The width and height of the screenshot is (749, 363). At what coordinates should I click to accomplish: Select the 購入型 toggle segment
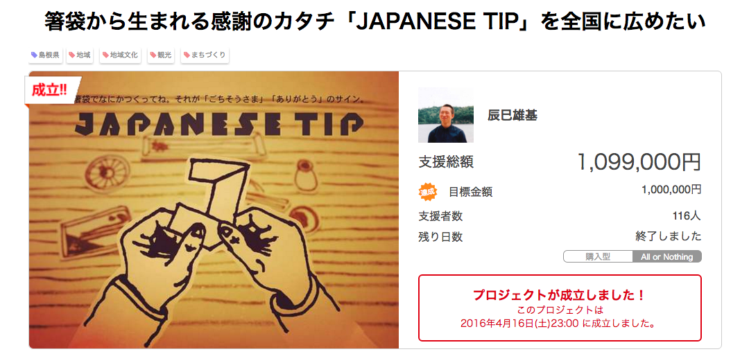pyautogui.click(x=598, y=256)
